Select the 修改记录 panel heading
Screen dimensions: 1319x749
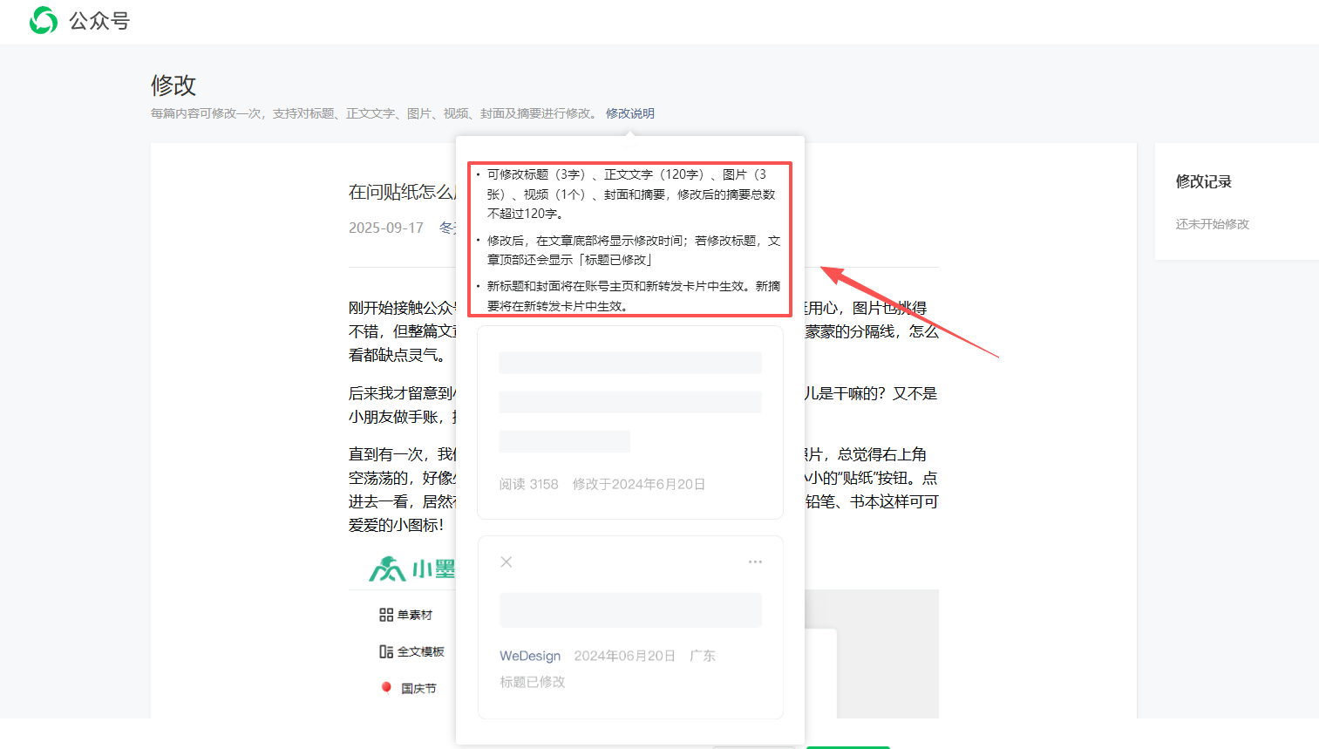tap(1203, 181)
